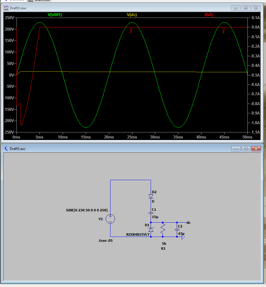Click the I(V1) trace label
Viewport: 266px width, 287px height.
pos(209,15)
